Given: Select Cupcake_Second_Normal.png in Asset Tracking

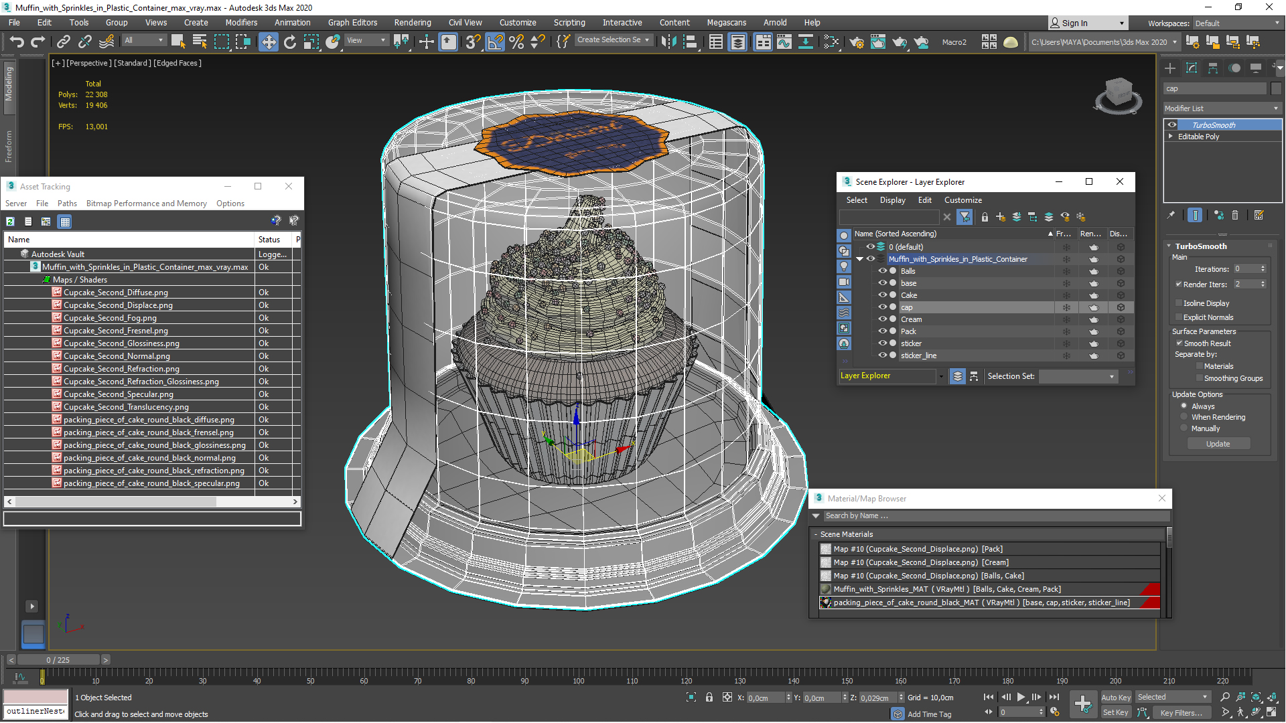Looking at the screenshot, I should [x=117, y=356].
